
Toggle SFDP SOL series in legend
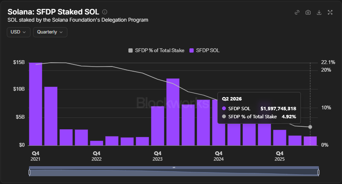(x=204, y=50)
